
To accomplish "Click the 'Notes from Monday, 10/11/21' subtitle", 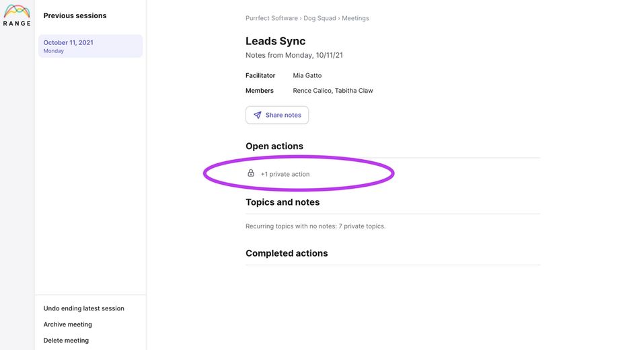I will coord(294,55).
